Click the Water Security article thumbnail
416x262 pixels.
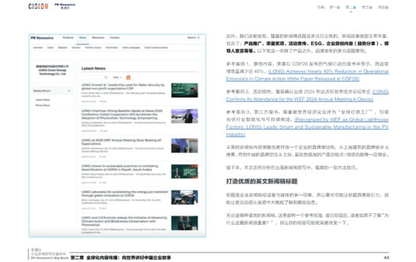click(x=185, y=90)
